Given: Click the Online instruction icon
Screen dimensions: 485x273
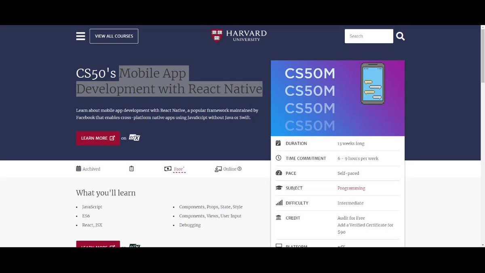Looking at the screenshot, I should coord(218,169).
